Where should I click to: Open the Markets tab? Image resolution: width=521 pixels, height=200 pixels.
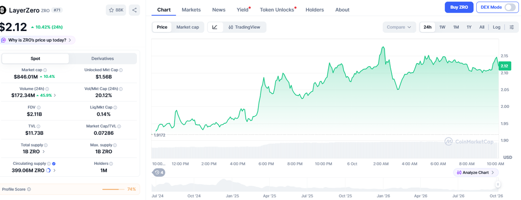coord(191,10)
